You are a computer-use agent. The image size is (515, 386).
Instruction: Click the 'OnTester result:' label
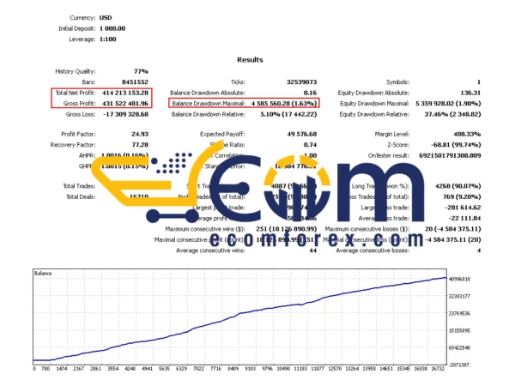(x=389, y=155)
